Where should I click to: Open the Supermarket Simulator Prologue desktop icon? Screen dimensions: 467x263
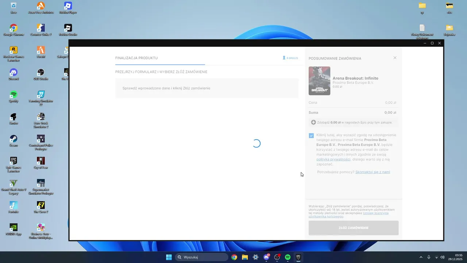tap(41, 187)
